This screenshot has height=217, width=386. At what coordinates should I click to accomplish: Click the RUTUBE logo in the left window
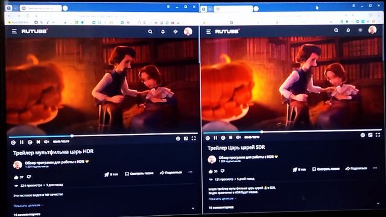point(34,31)
